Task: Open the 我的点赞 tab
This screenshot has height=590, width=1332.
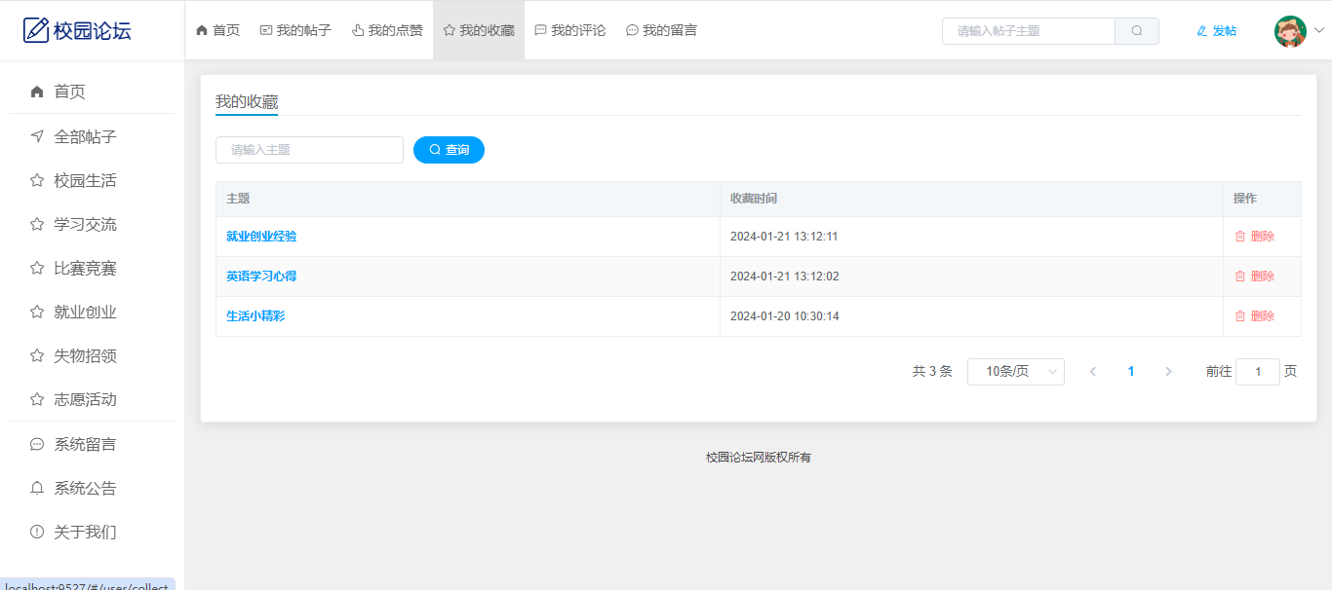Action: point(387,30)
